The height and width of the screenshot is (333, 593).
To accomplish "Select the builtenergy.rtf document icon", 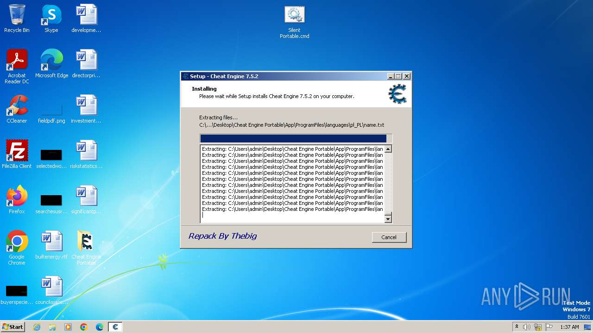I will coord(51,245).
